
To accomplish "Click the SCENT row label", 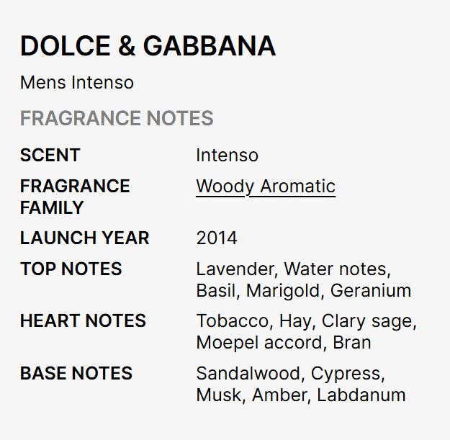I will (x=50, y=155).
